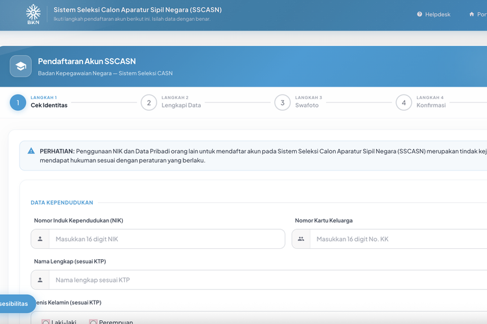The image size is (487, 324).
Task: Click the person icon in Nama Lengkap field
Action: pyautogui.click(x=40, y=280)
